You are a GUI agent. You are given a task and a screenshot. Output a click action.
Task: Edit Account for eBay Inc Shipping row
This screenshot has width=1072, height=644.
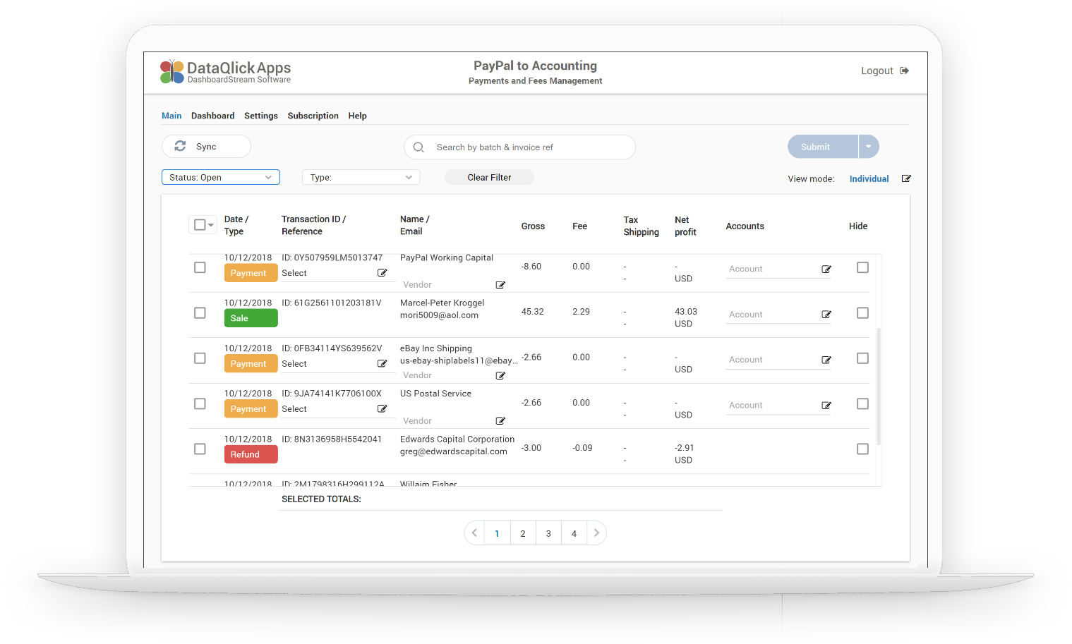(826, 360)
